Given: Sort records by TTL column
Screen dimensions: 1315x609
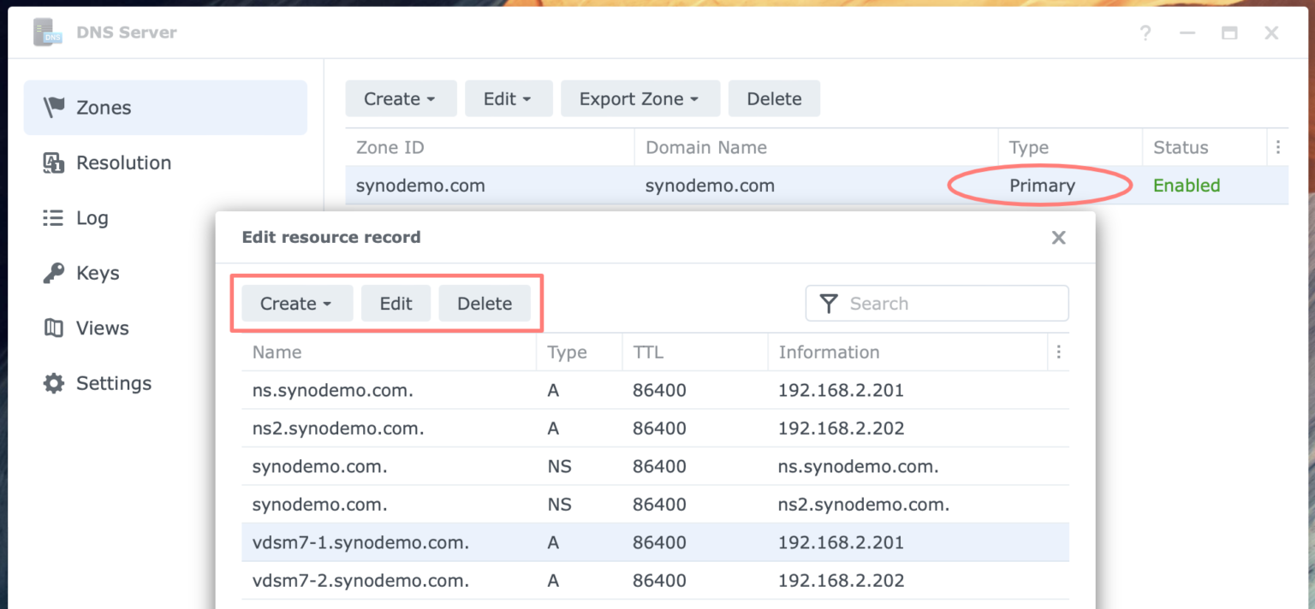Looking at the screenshot, I should pyautogui.click(x=695, y=352).
